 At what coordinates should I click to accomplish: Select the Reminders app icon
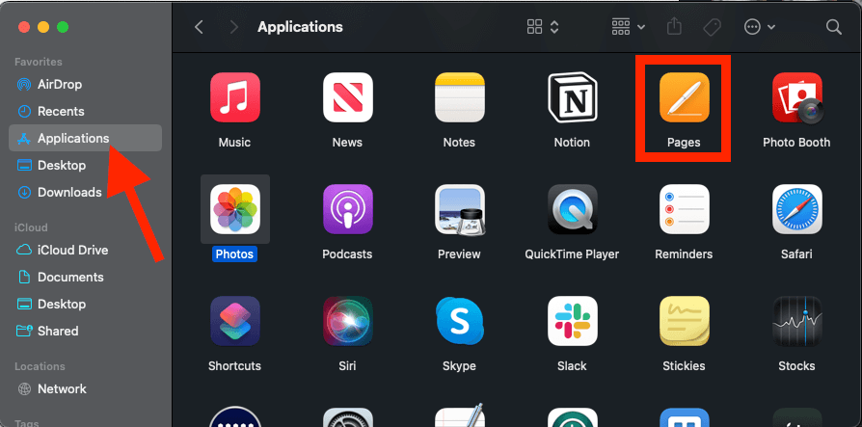point(684,209)
